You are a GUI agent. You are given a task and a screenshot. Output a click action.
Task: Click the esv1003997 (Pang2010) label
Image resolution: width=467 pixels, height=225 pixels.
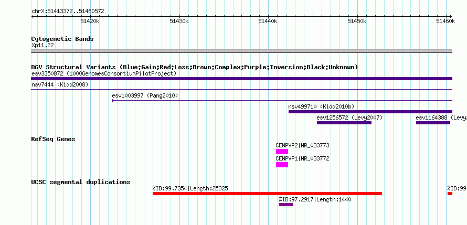[145, 95]
